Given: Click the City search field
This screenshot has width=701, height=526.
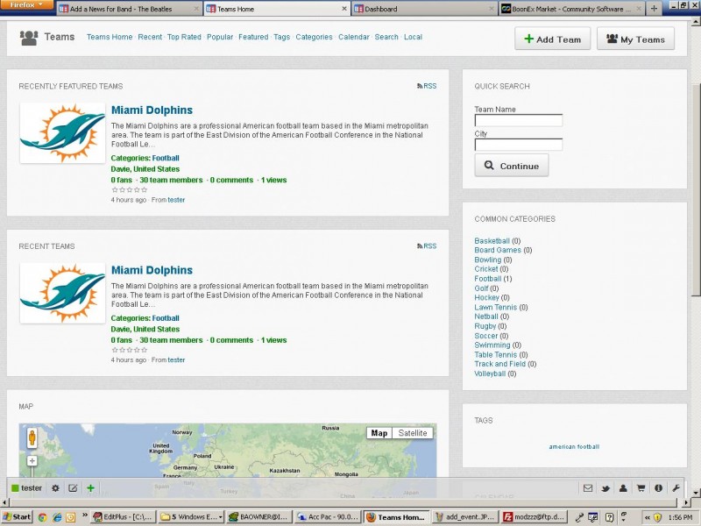Looking at the screenshot, I should (519, 145).
